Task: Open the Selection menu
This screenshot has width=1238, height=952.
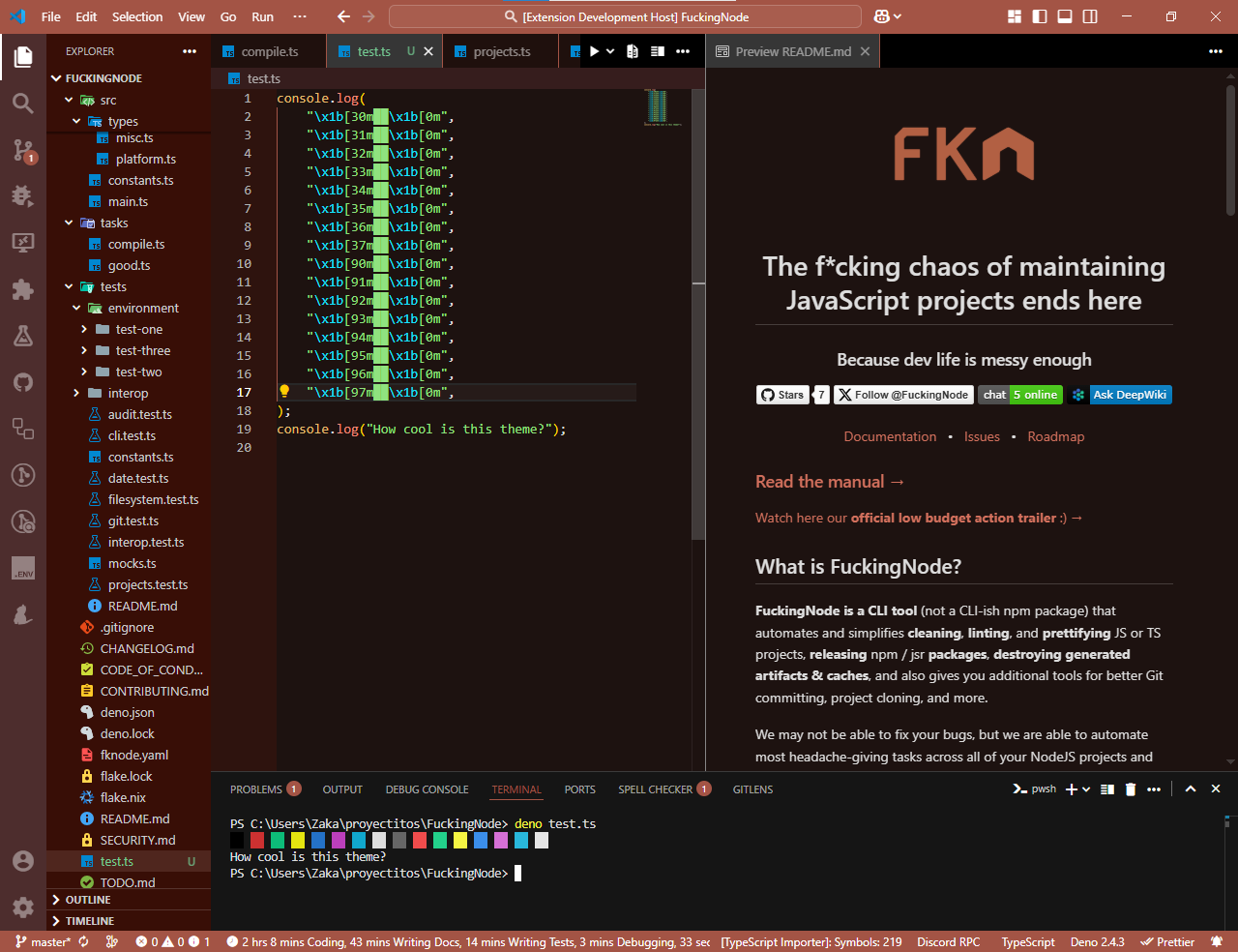Action: (137, 16)
